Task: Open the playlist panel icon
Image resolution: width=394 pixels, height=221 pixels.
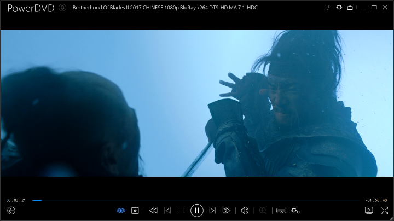Action: pyautogui.click(x=369, y=211)
